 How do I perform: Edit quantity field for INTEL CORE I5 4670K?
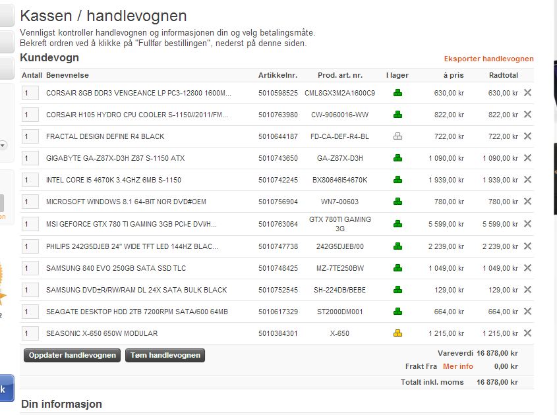pyautogui.click(x=30, y=180)
